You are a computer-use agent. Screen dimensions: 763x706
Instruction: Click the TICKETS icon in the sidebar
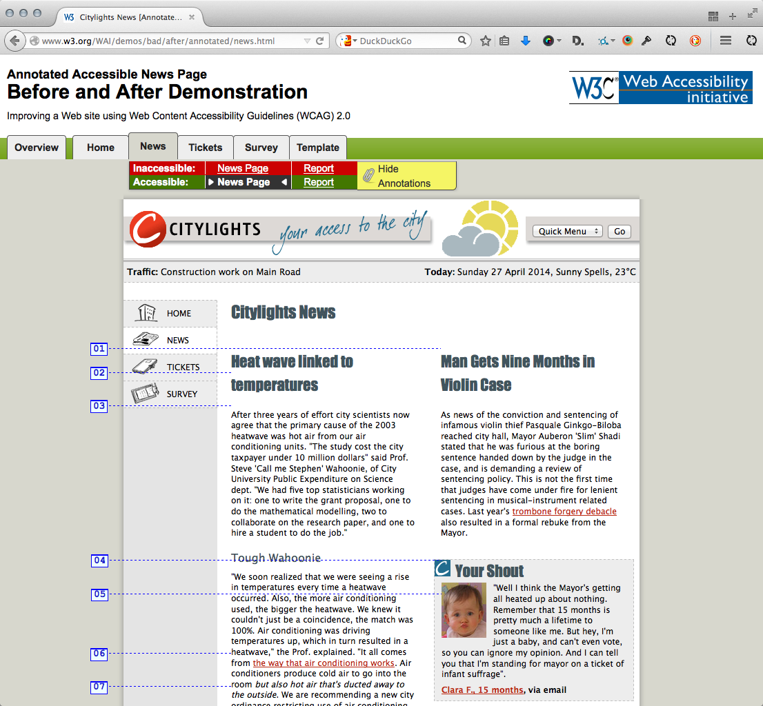pos(144,365)
